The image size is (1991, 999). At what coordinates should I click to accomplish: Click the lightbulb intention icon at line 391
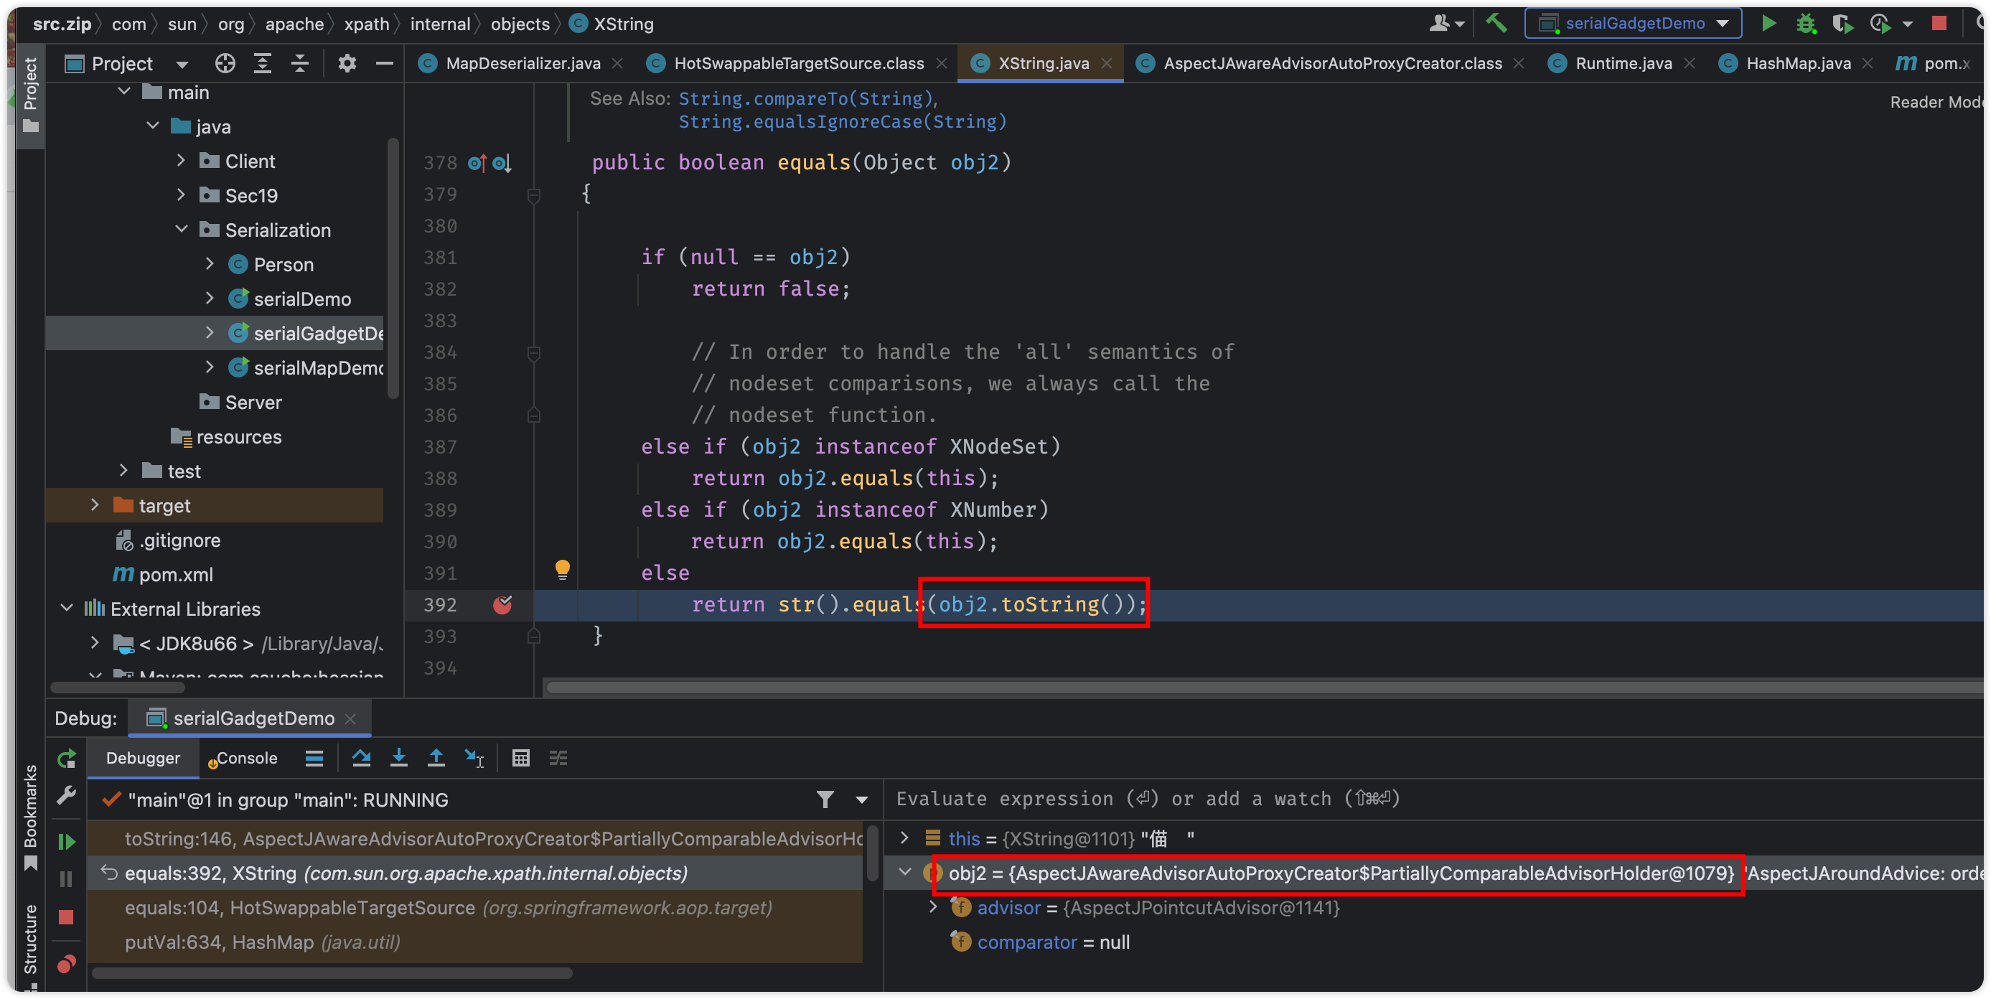(x=563, y=569)
